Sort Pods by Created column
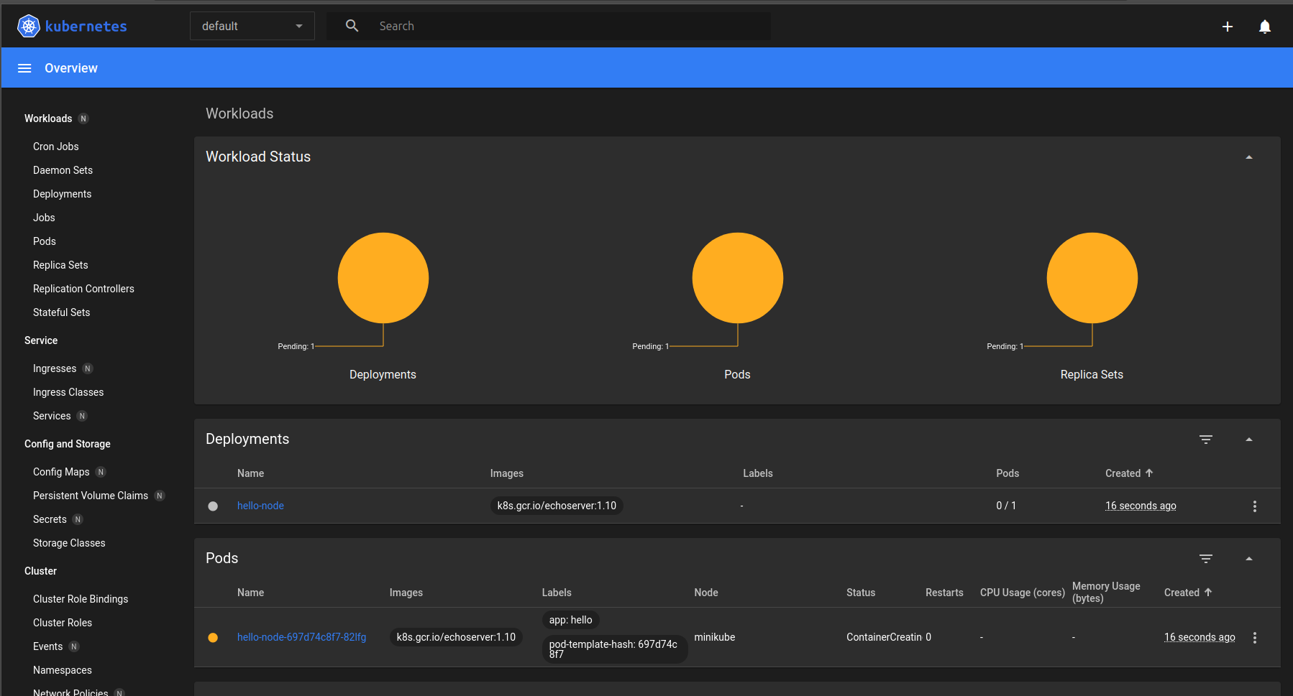Image resolution: width=1293 pixels, height=696 pixels. point(1182,593)
